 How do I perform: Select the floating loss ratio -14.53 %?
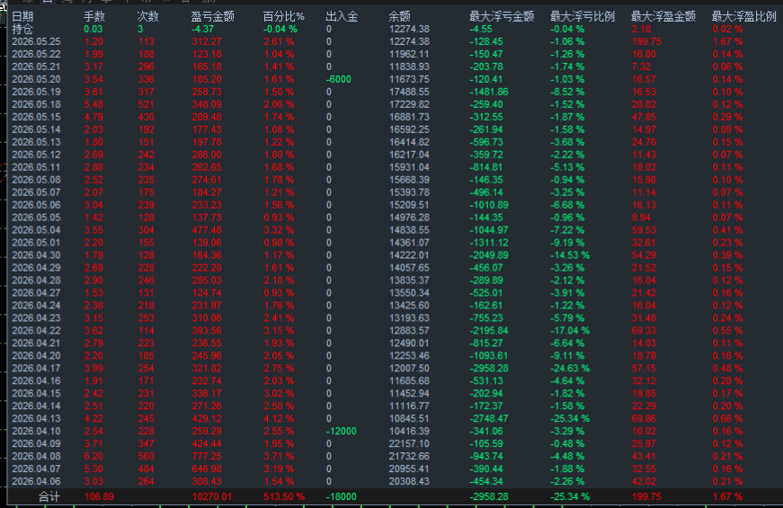pyautogui.click(x=570, y=255)
